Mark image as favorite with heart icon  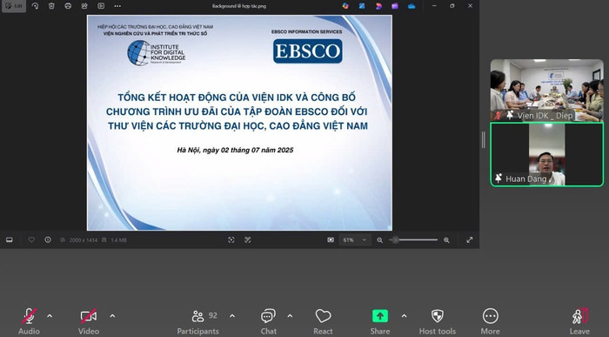pos(31,240)
